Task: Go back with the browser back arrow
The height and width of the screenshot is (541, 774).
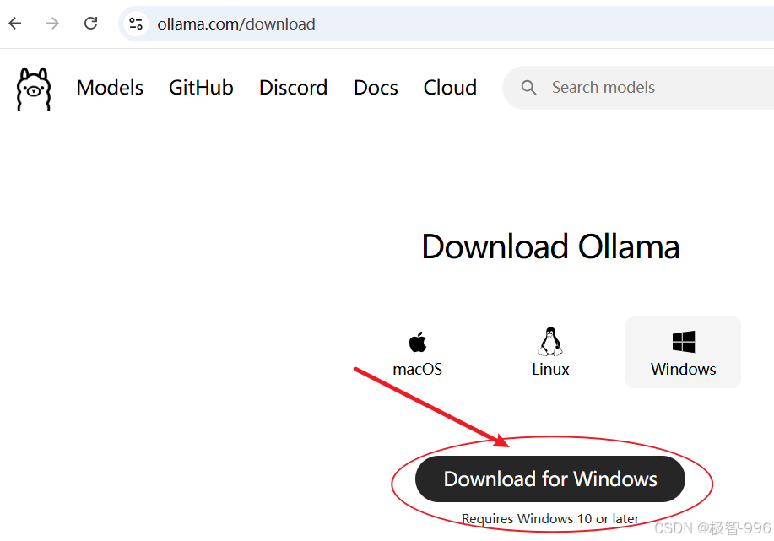Action: click(15, 23)
